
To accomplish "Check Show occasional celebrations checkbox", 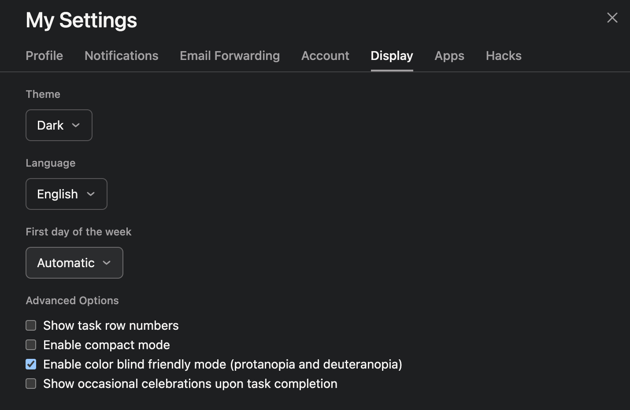I will [31, 384].
